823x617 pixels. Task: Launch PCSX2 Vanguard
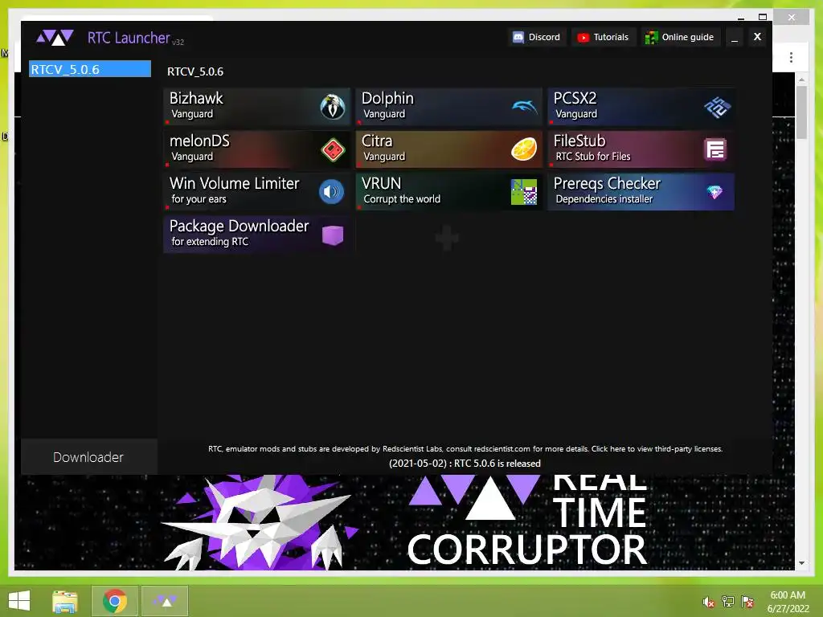point(641,107)
